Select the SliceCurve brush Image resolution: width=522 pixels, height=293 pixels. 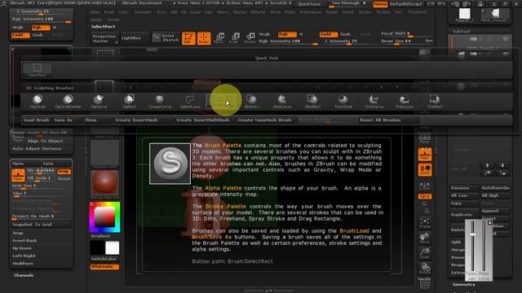(x=282, y=101)
